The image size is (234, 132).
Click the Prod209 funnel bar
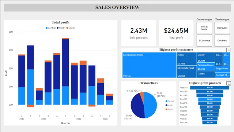click(210, 115)
